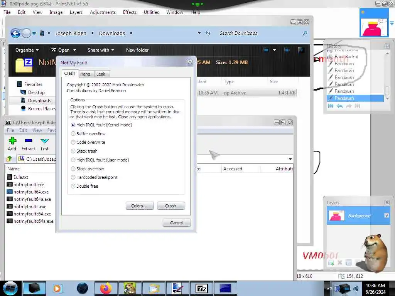395x296 pixels.
Task: Click the Redo arrow in History panel
Action: [x=349, y=106]
